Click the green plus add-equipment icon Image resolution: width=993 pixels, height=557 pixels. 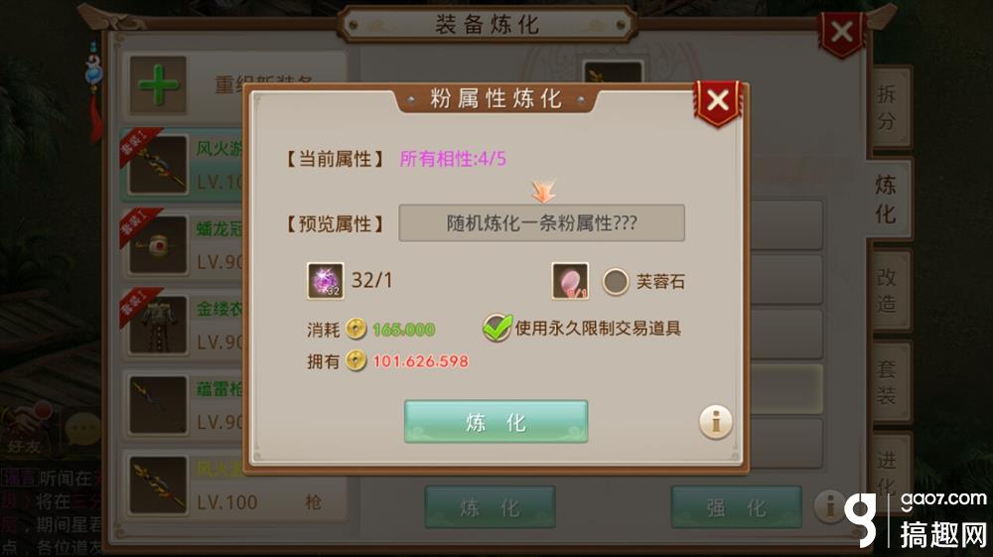(x=158, y=84)
